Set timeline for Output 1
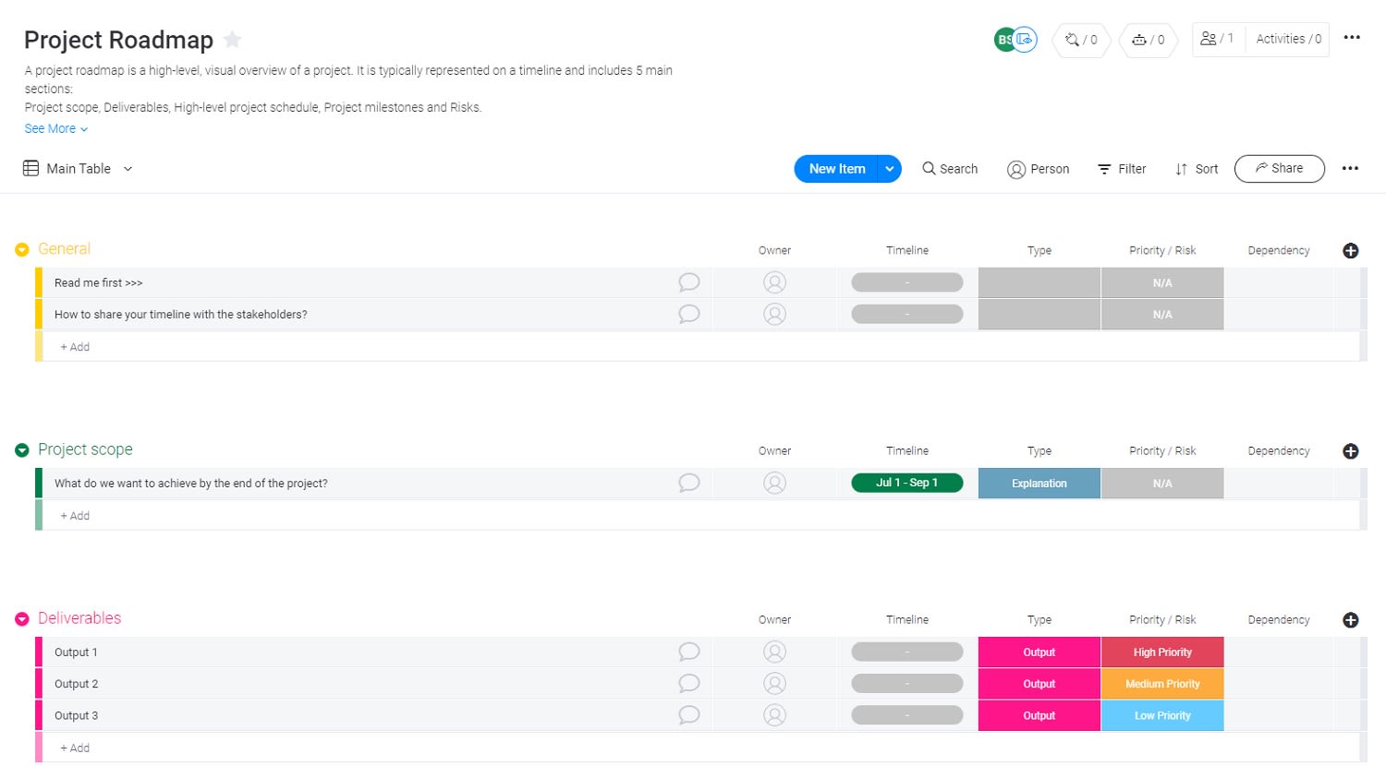 pyautogui.click(x=907, y=652)
